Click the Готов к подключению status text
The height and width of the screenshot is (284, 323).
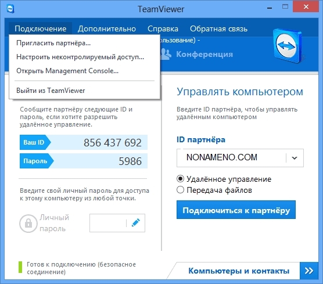(x=81, y=268)
